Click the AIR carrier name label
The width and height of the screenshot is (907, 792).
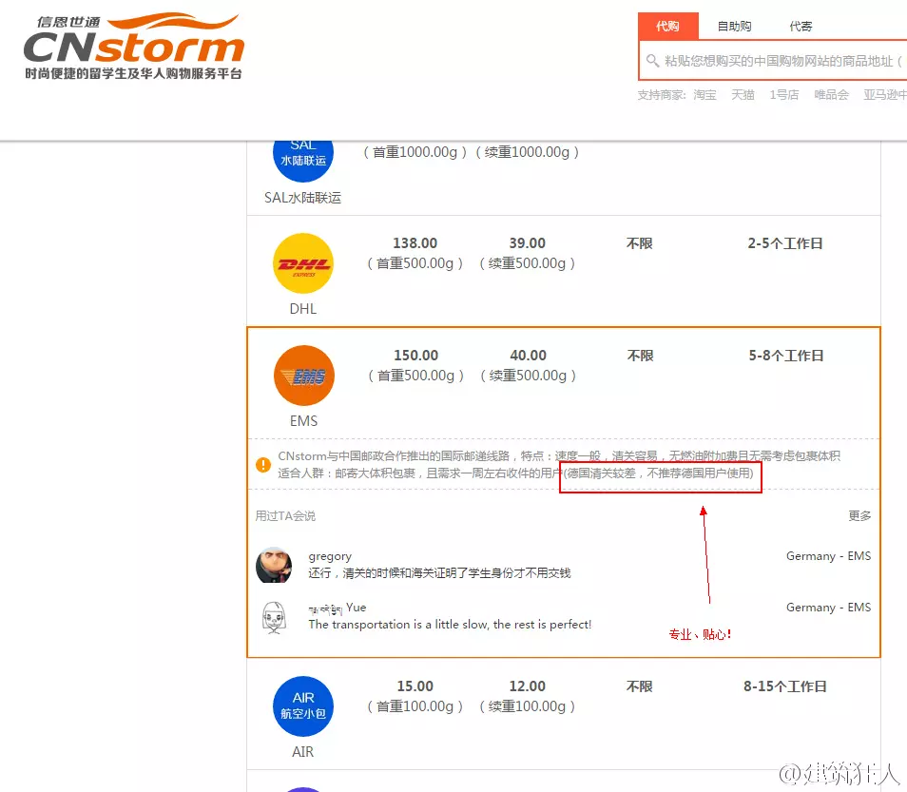(302, 752)
